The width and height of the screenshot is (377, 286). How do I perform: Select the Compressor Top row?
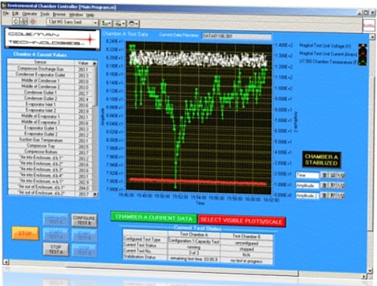click(x=51, y=146)
